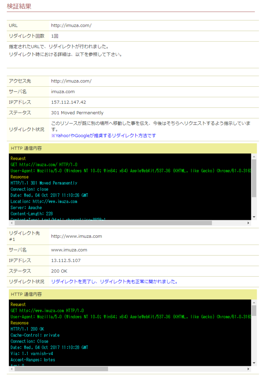Click the blue Yahoo!やGoogle recommended redirect note
The image size is (261, 379).
point(103,136)
